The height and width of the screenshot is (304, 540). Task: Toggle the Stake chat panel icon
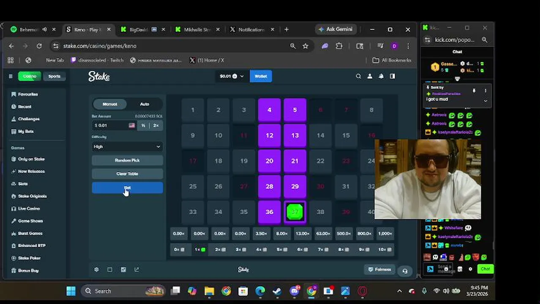[x=393, y=76]
